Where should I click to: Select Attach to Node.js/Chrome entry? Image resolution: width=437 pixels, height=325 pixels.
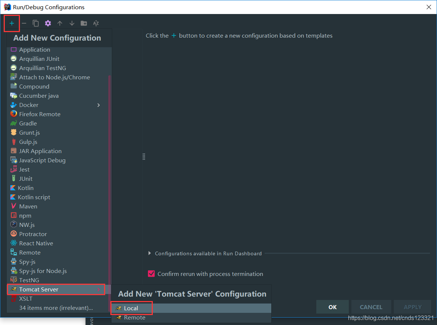(x=59, y=77)
